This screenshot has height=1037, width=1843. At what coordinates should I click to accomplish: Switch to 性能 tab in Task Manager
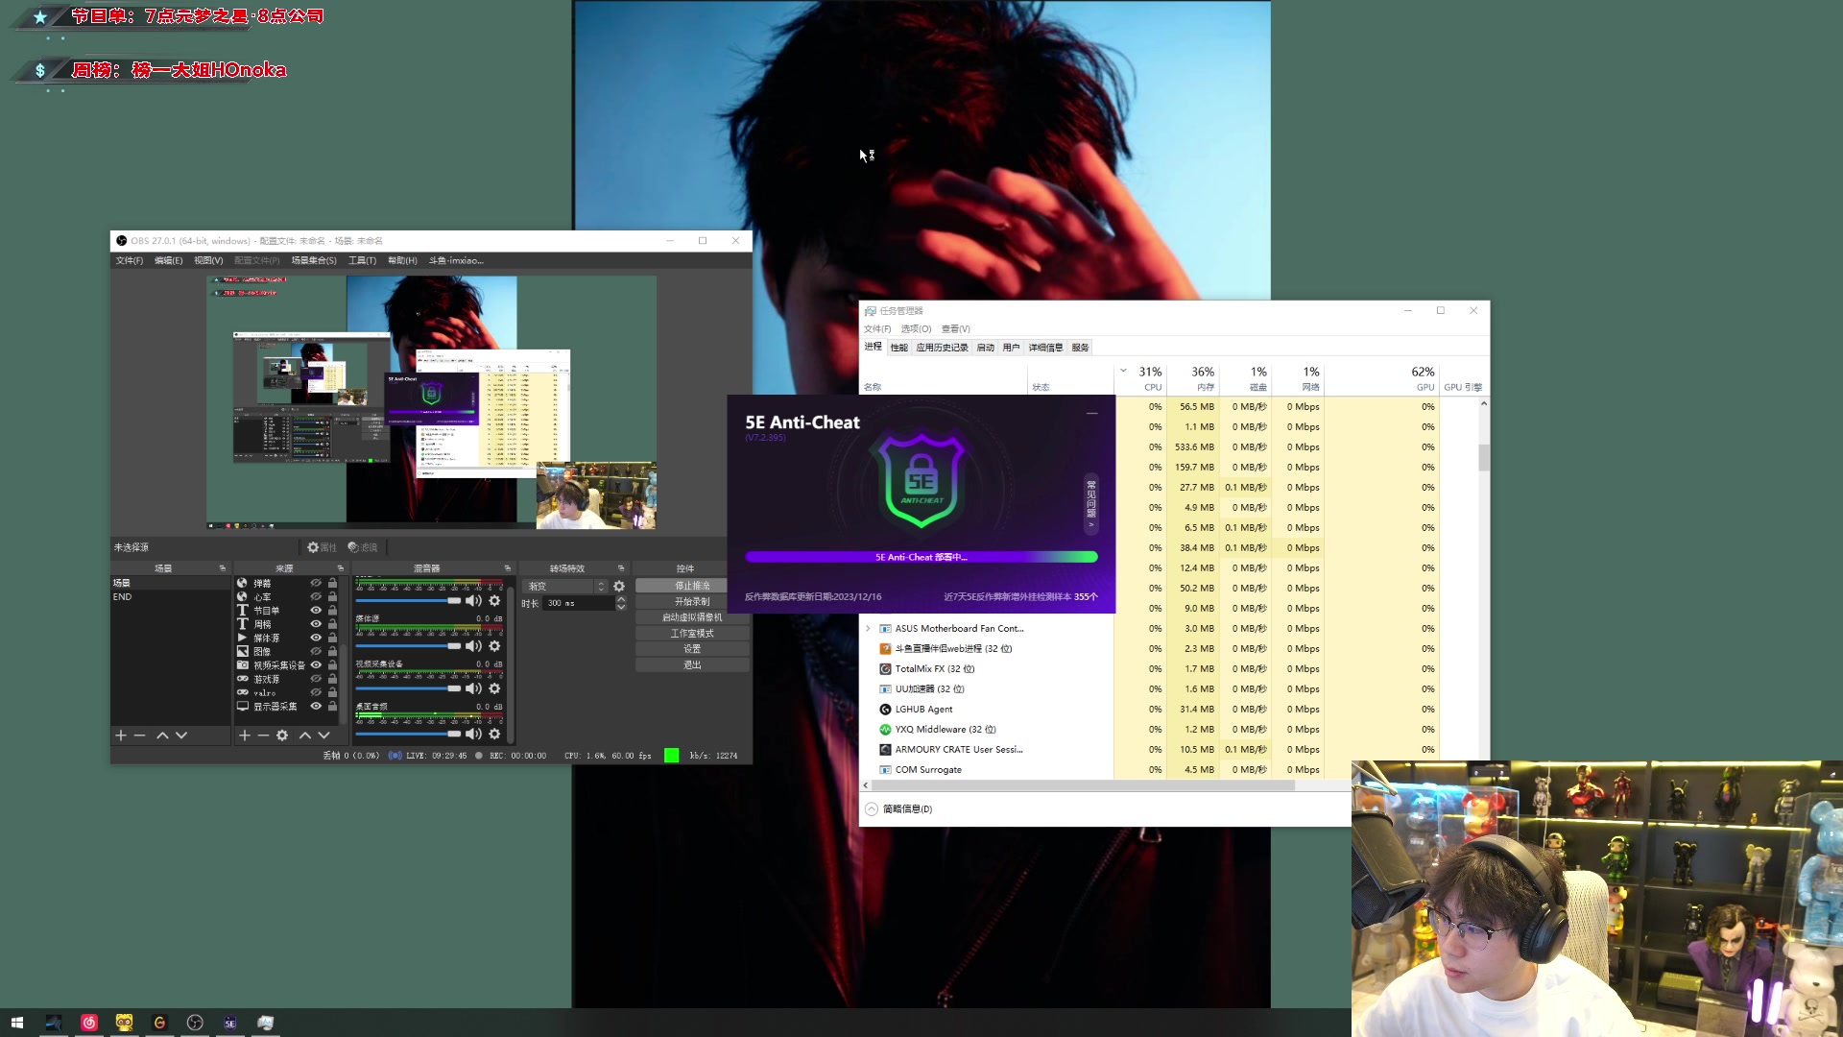pyautogui.click(x=898, y=348)
